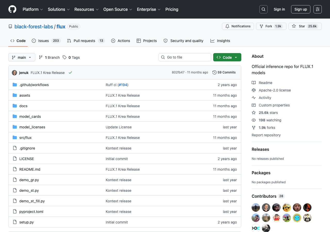Open the main branch selector dropdown
The height and width of the screenshot is (232, 330).
[x=22, y=57]
